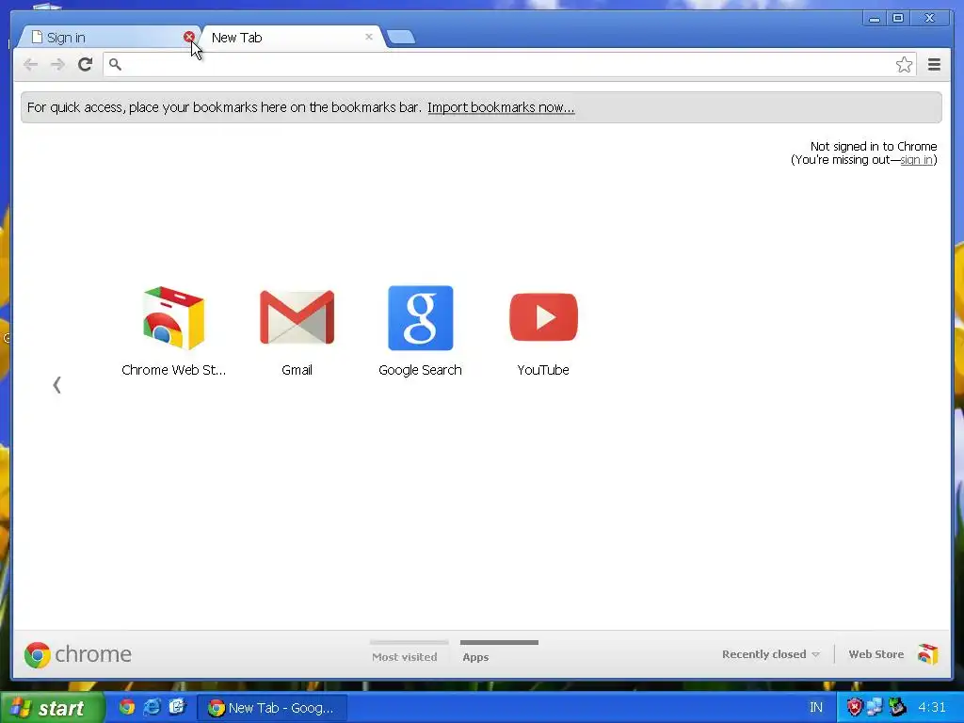Expand the Recently closed dropdown
The height and width of the screenshot is (723, 964).
coord(771,654)
